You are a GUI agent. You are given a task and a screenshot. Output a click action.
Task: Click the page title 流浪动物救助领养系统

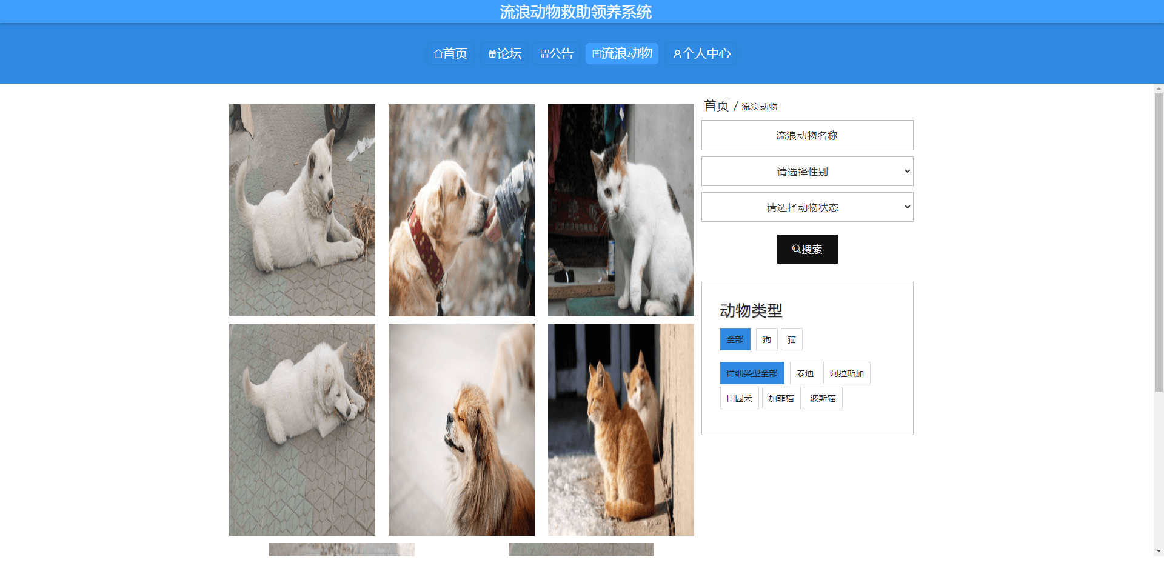coord(575,12)
